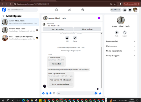Open Viviana - 1 bed, 1 bath conversation
Viewport: 141px width, 102px height.
(20, 30)
